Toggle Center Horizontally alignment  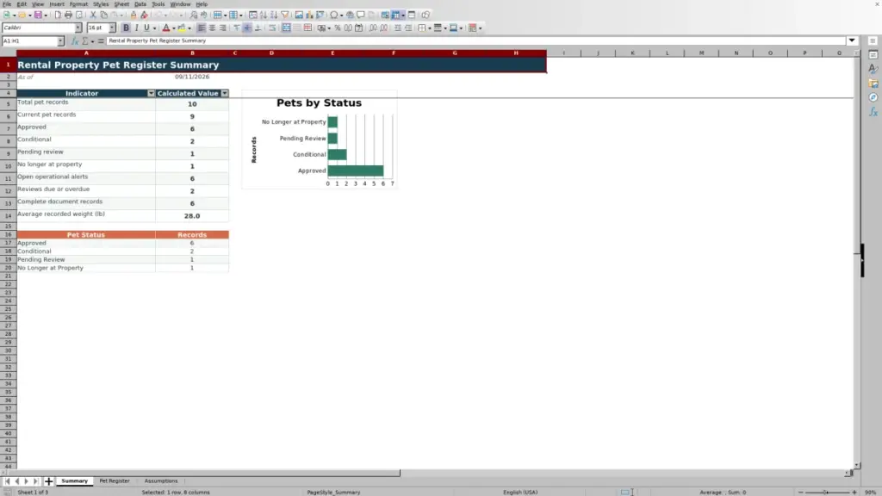pyautogui.click(x=212, y=28)
